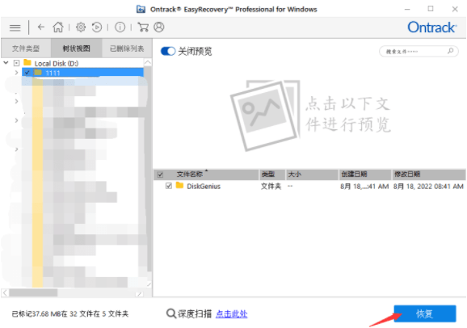Screen dimensions: 467x328
Task: Expand the 1111 folder node
Action: click(x=17, y=73)
